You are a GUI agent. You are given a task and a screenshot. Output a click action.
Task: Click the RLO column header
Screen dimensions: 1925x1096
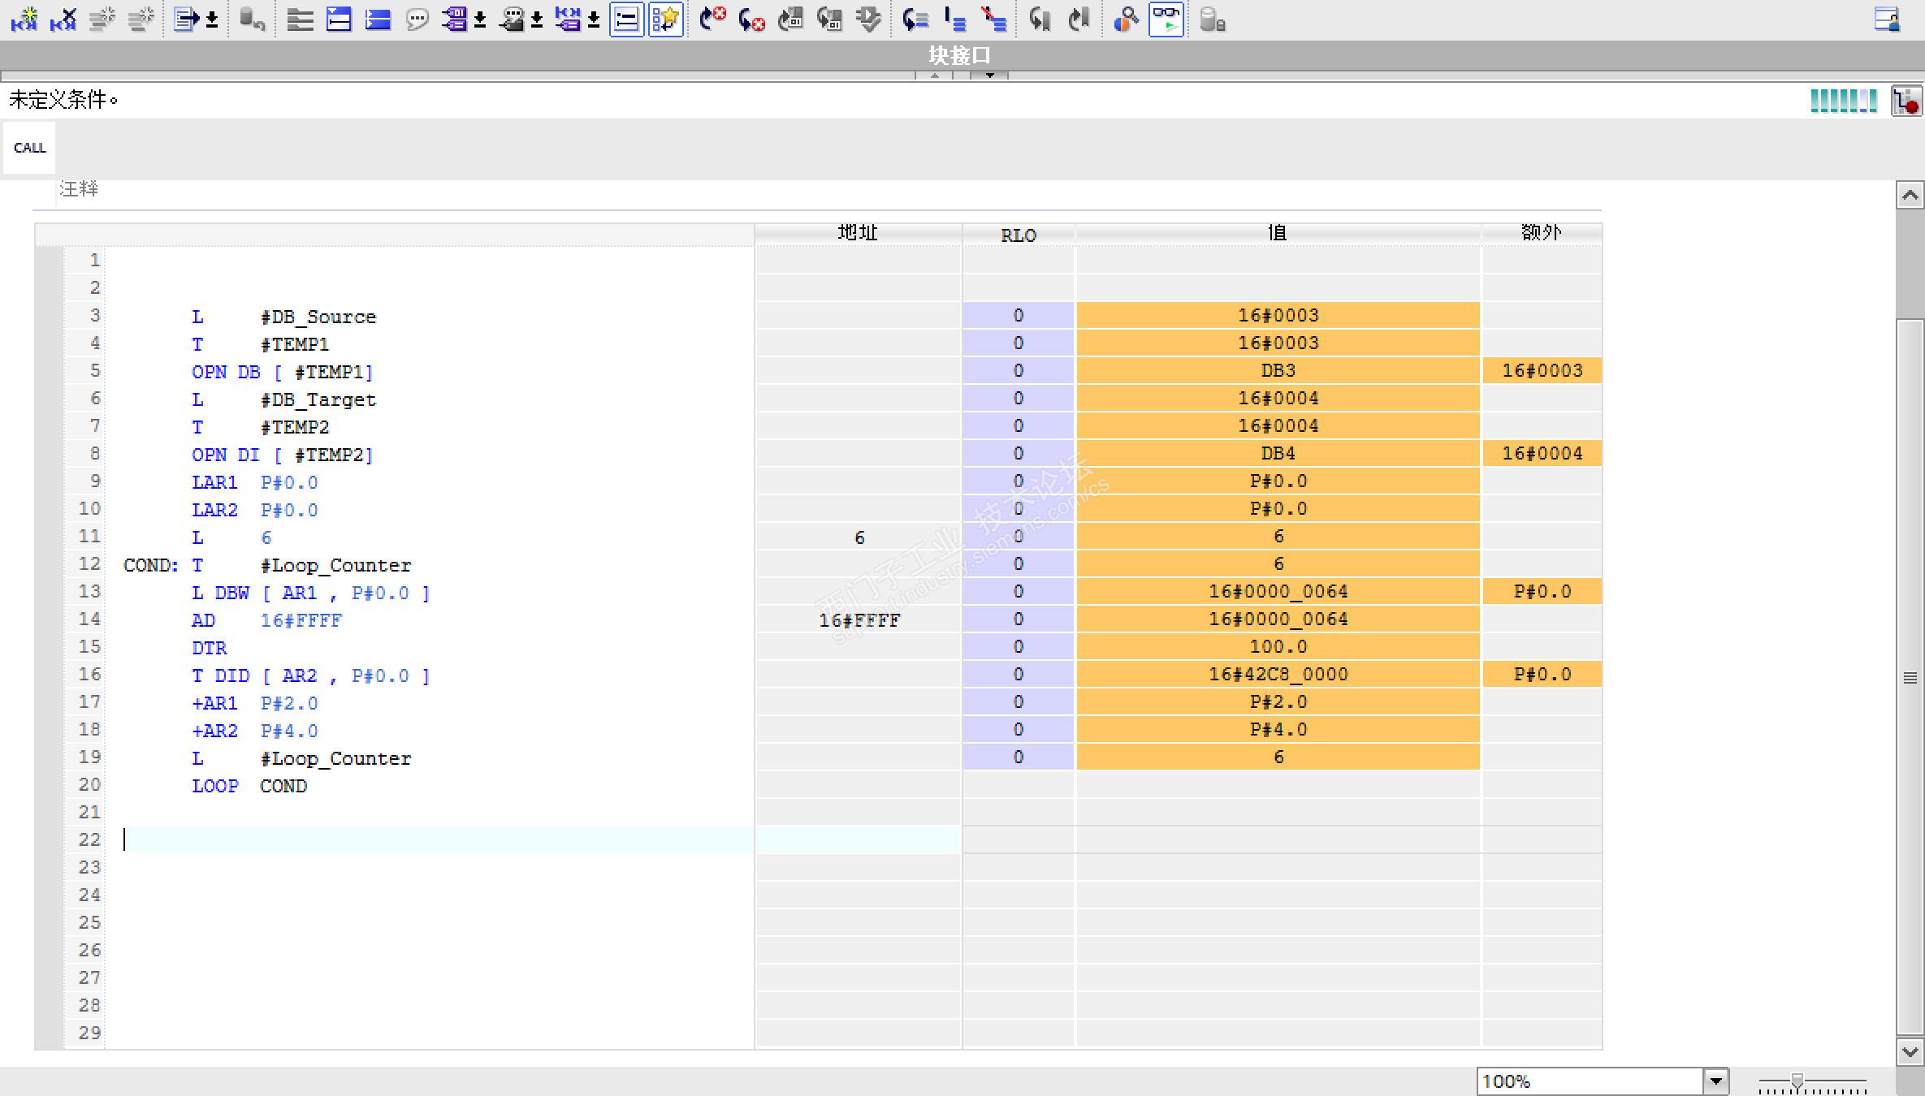click(x=1018, y=235)
